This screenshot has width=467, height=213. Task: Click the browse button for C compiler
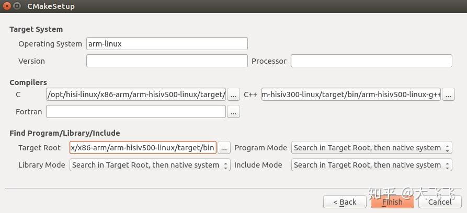[x=233, y=94]
